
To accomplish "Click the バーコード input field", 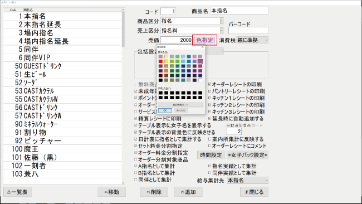I will (x=248, y=31).
